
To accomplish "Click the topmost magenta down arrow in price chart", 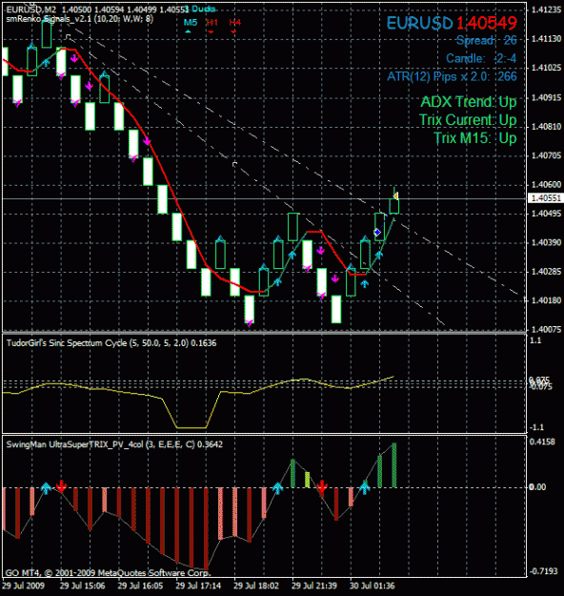I will click(74, 58).
